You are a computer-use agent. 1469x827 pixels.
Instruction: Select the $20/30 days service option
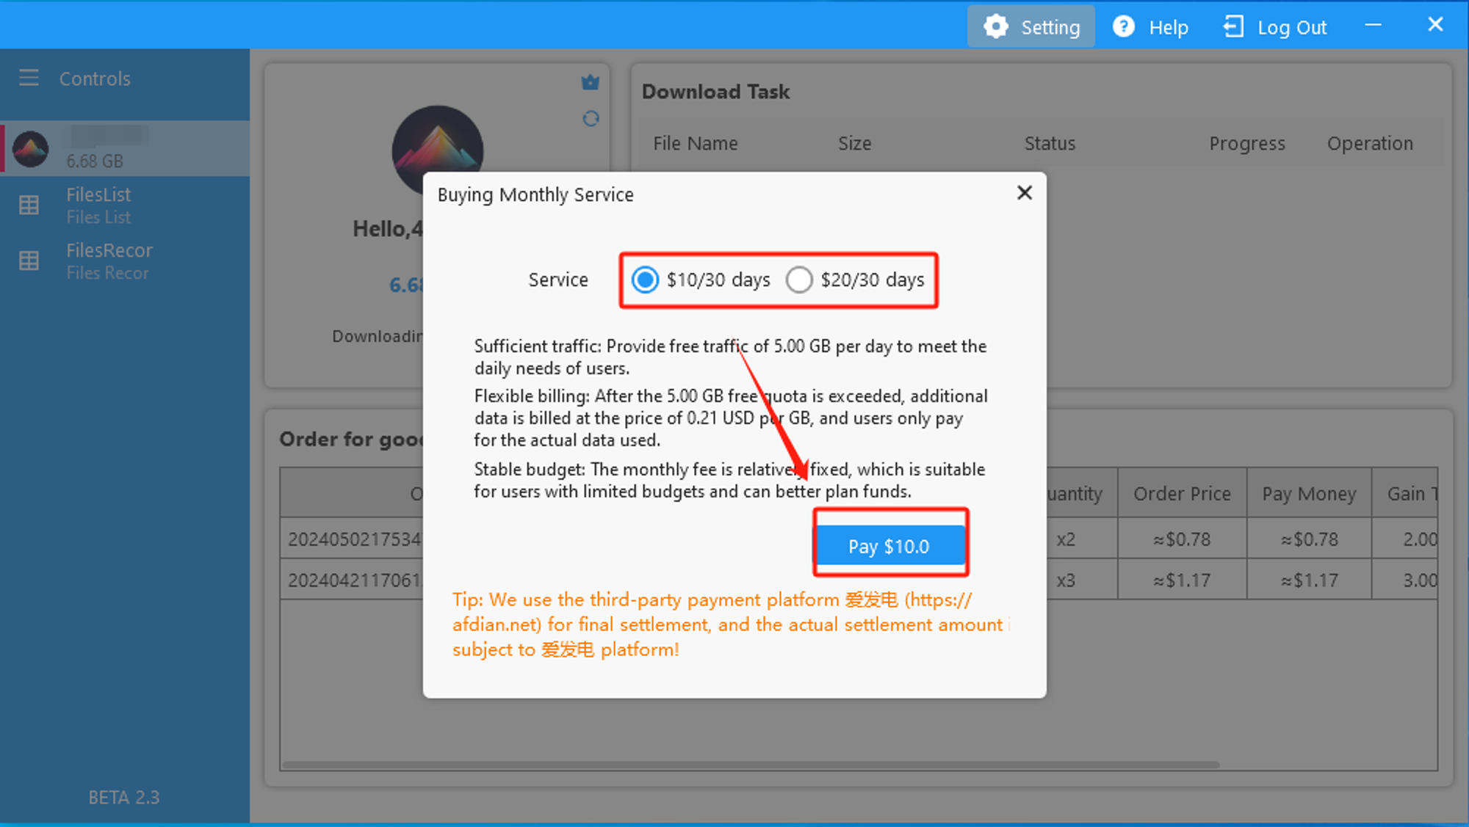click(855, 280)
